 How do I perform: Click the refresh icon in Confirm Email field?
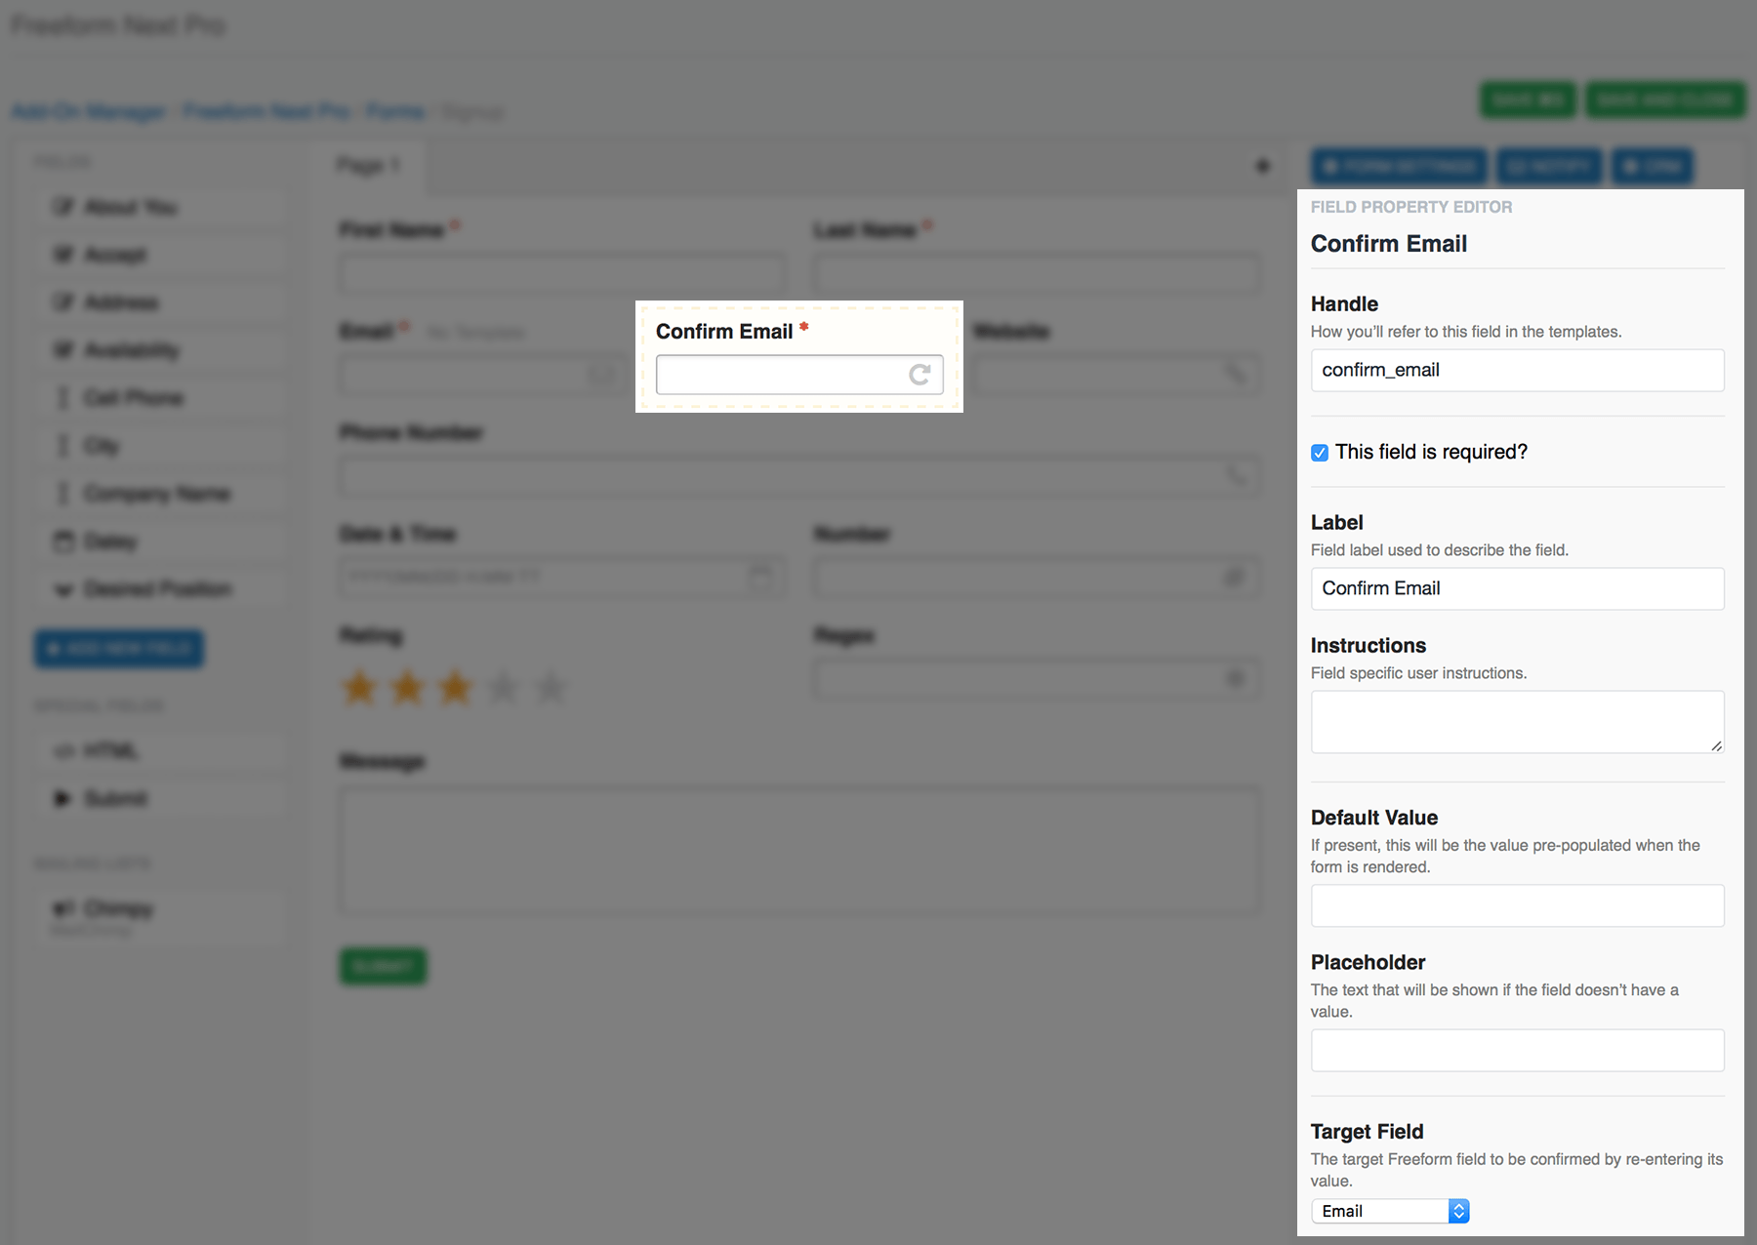pos(919,375)
